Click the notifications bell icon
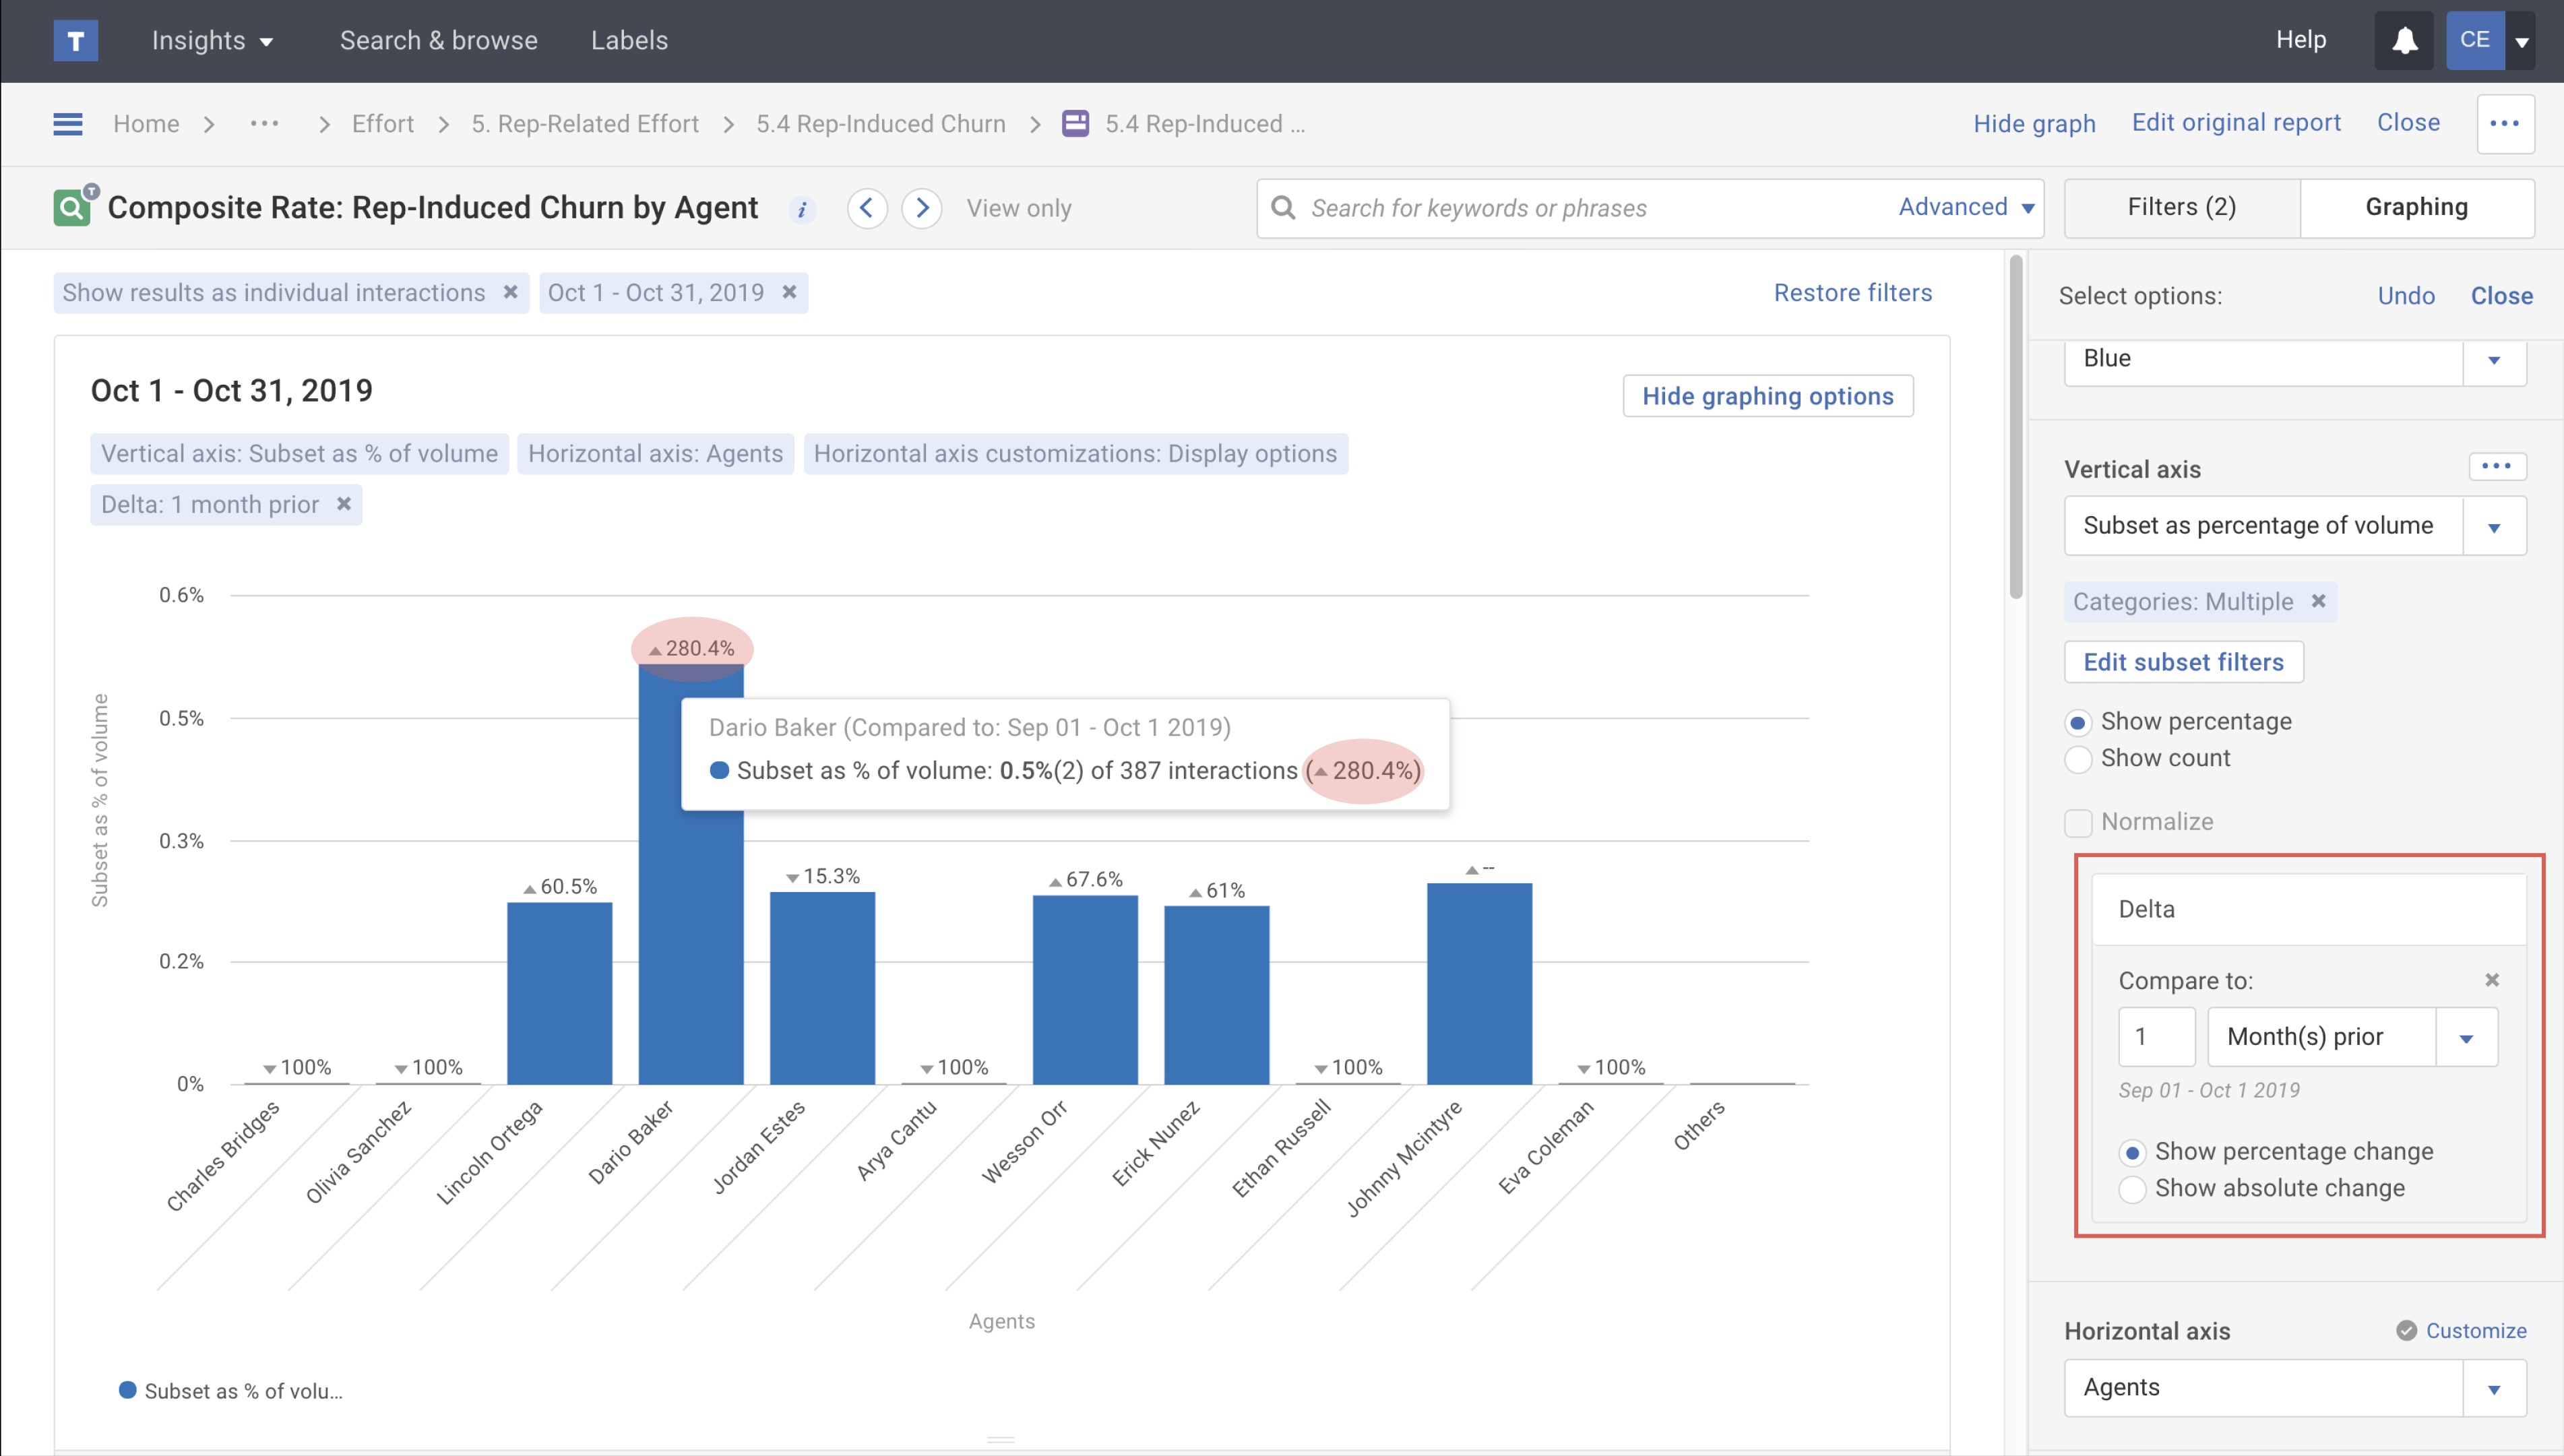2564x1456 pixels. (2404, 40)
